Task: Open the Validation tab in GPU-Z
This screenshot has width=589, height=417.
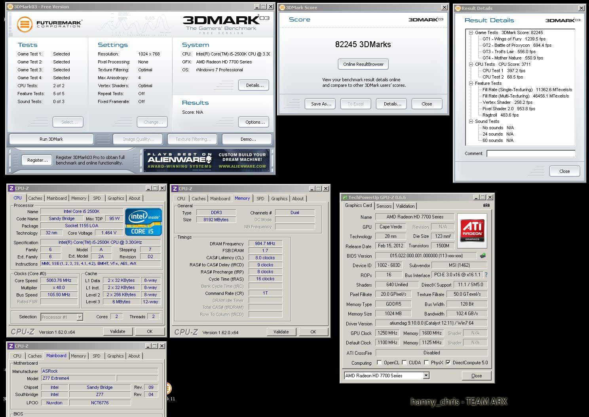Action: [x=405, y=206]
